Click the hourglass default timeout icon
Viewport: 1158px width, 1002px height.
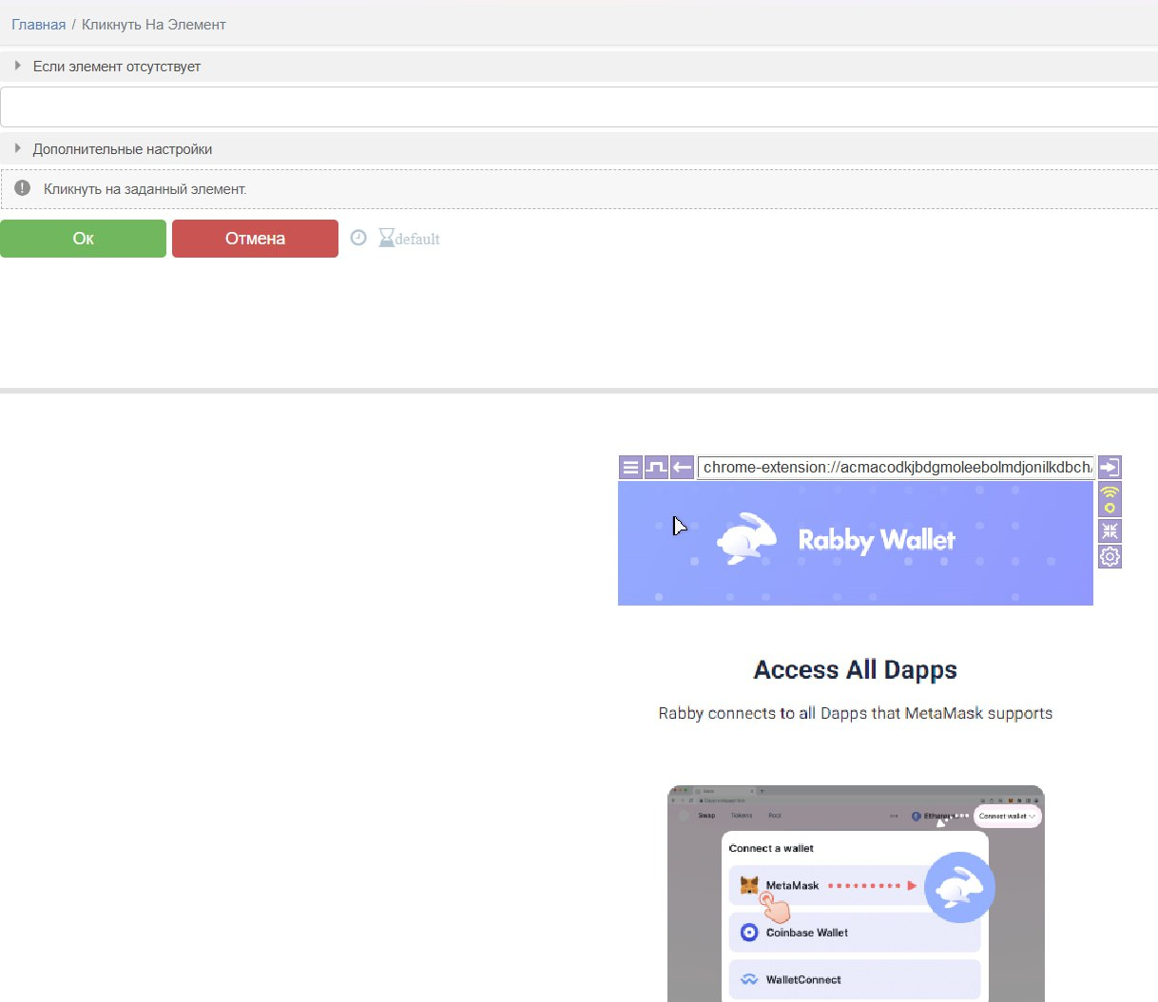coord(386,238)
